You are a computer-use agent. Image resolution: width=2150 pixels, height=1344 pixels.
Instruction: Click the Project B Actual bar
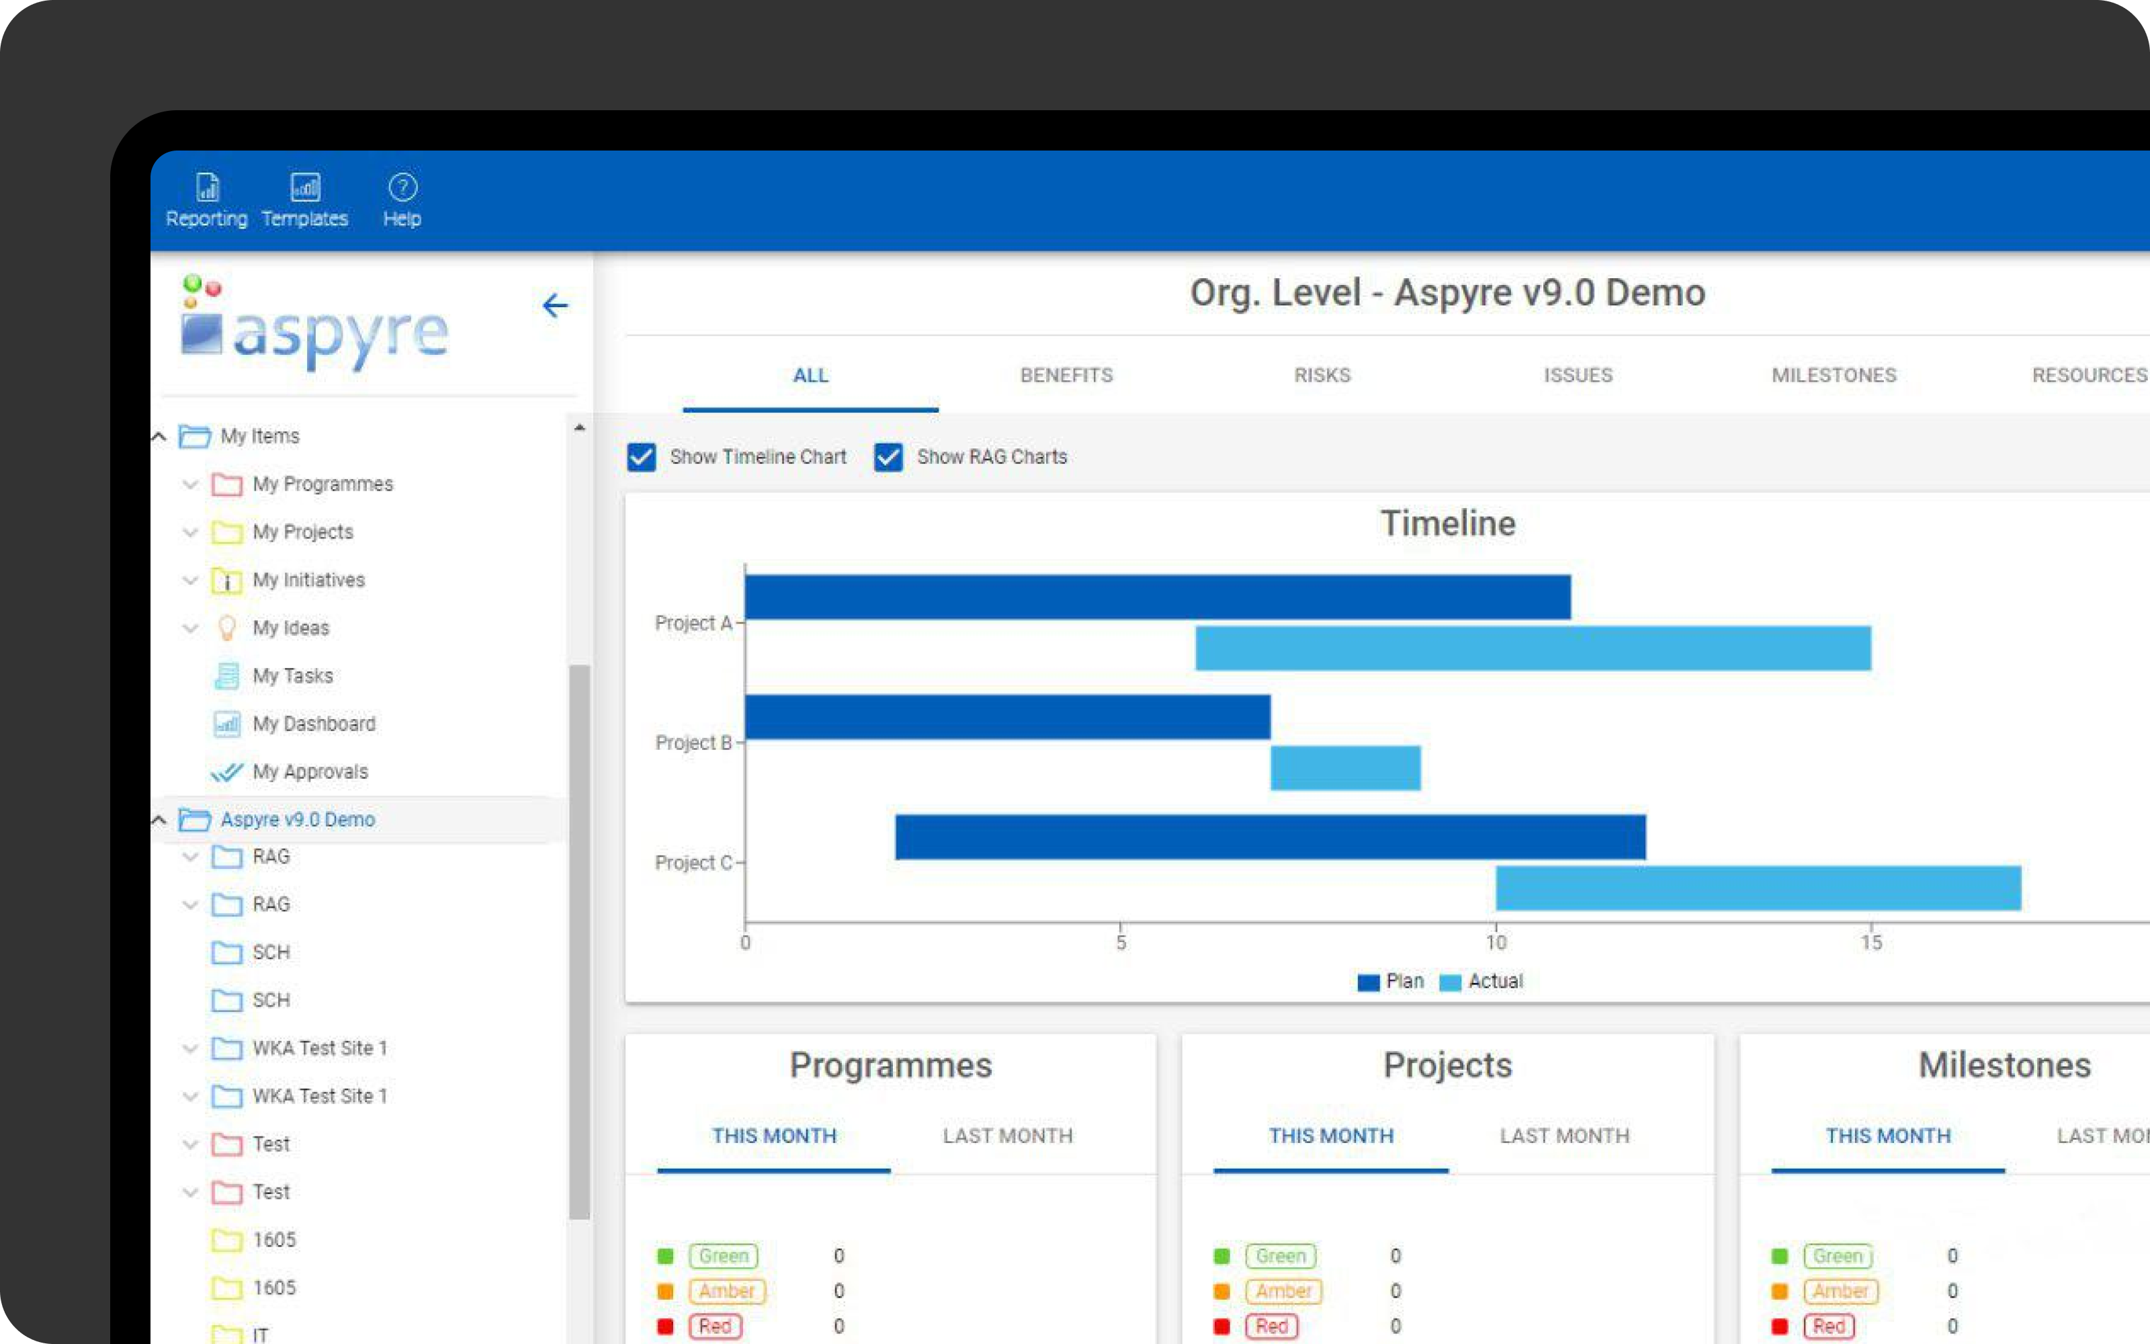[1345, 768]
